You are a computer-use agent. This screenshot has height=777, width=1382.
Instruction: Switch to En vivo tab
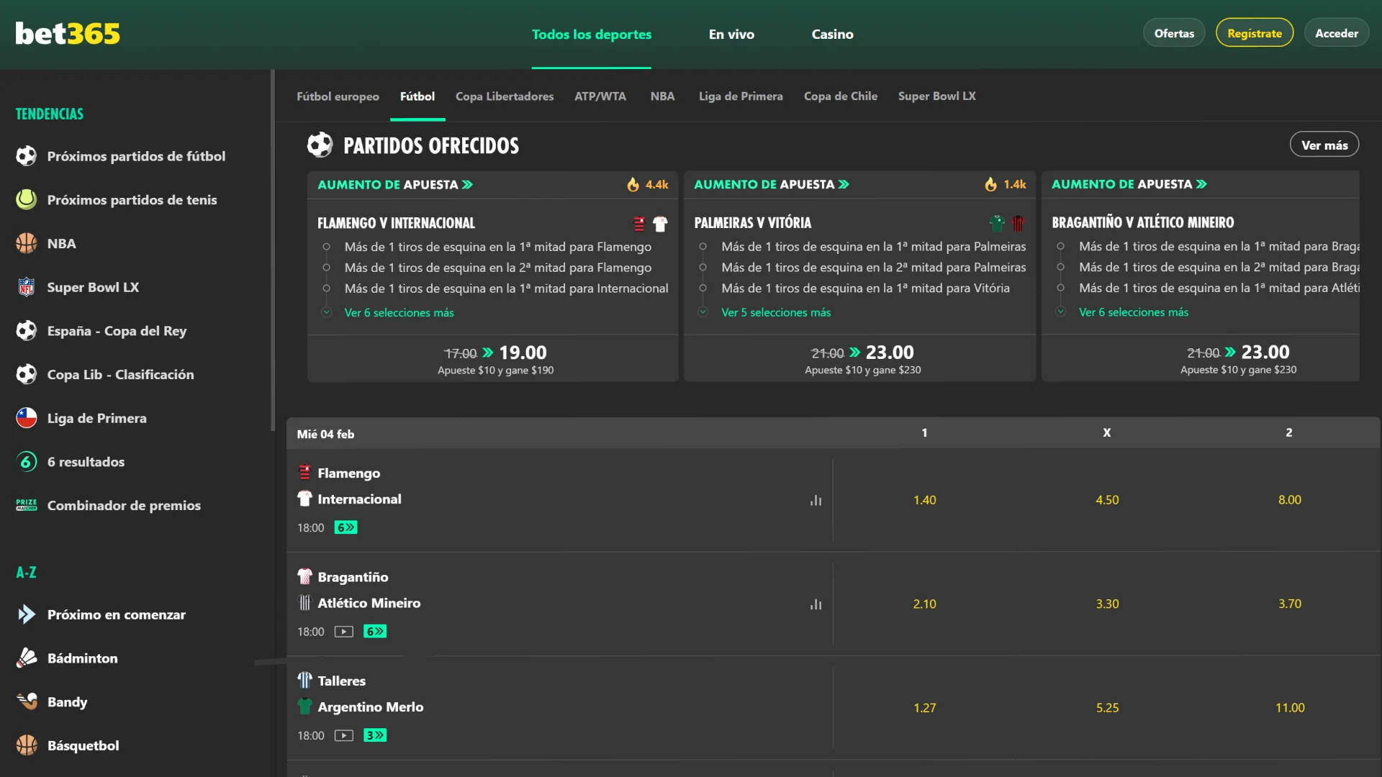[731, 35]
